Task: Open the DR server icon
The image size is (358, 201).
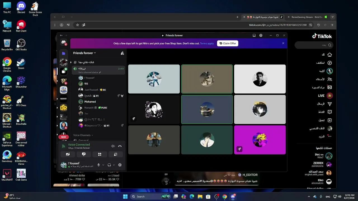Action: coord(63,108)
